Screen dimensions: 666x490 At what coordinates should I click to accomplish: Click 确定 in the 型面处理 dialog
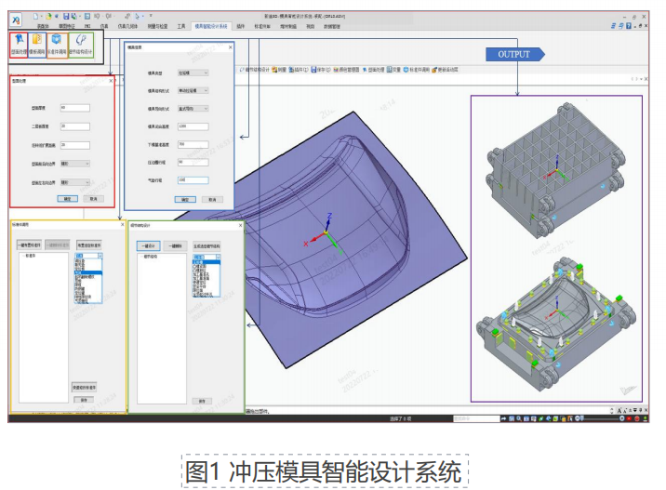[x=66, y=198]
